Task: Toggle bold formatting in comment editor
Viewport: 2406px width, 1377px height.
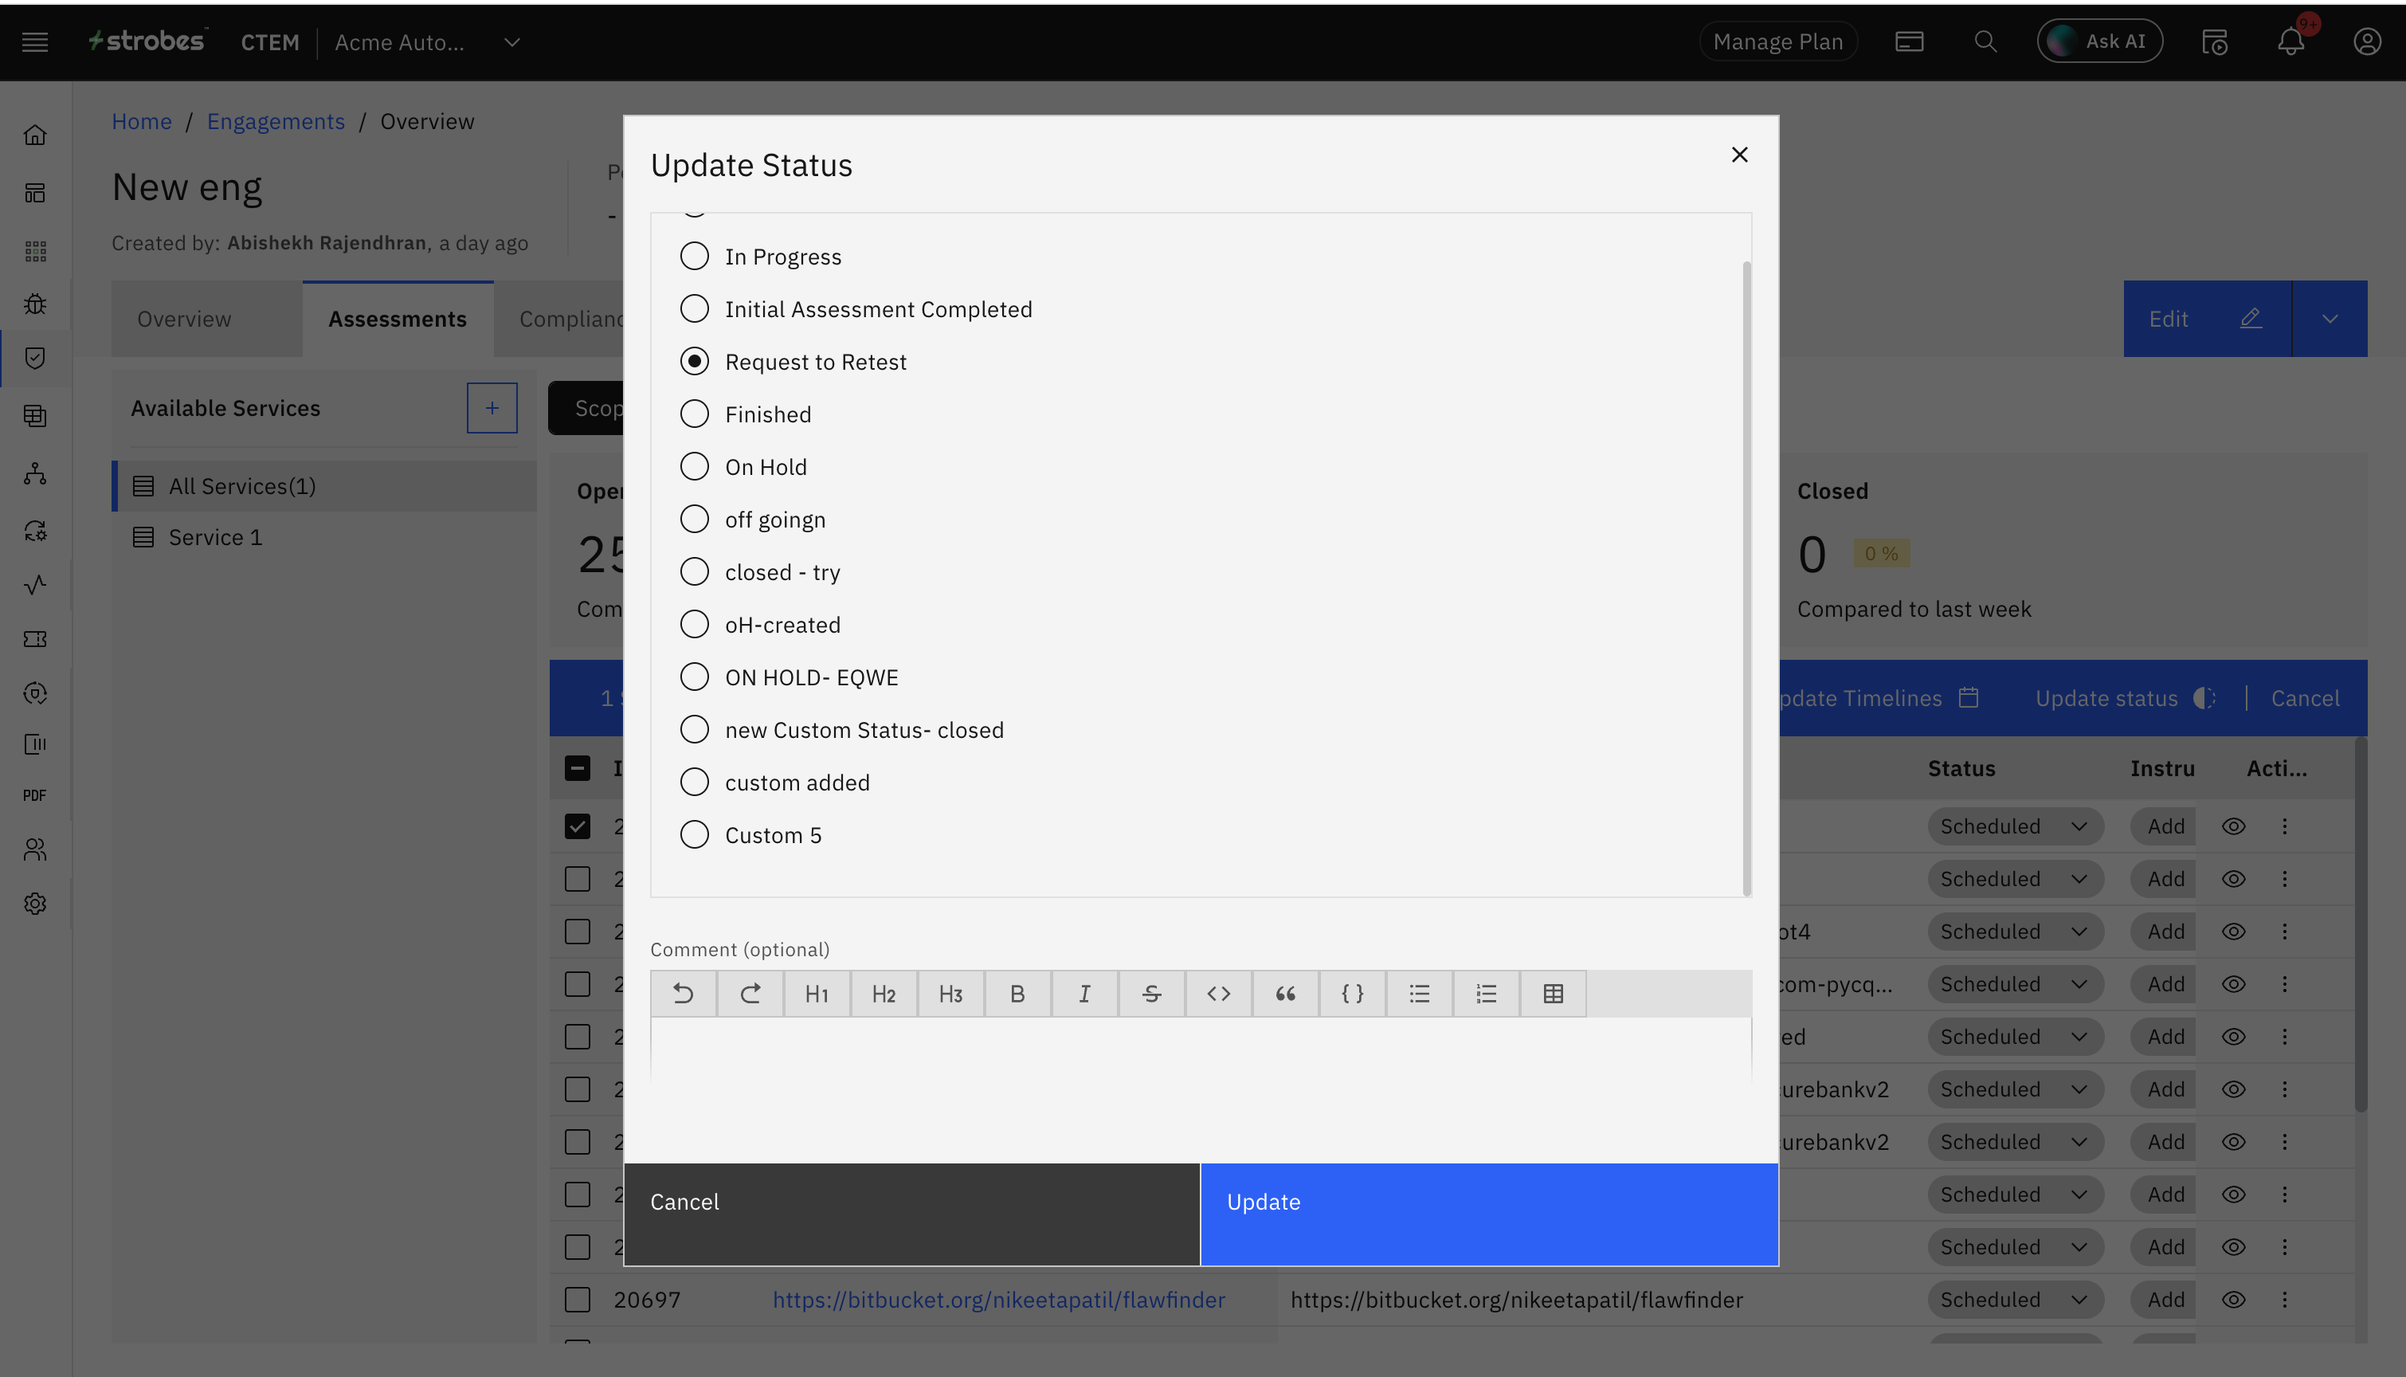Action: point(1017,993)
